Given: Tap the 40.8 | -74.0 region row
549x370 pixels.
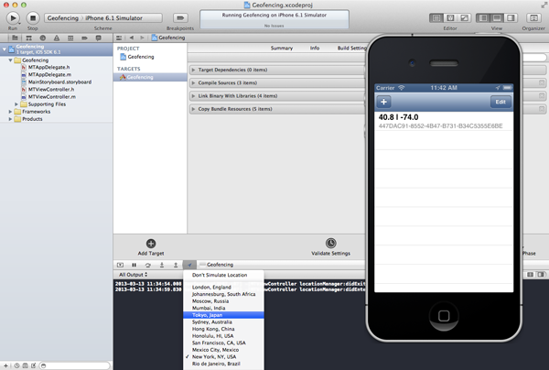Looking at the screenshot, I should point(444,121).
